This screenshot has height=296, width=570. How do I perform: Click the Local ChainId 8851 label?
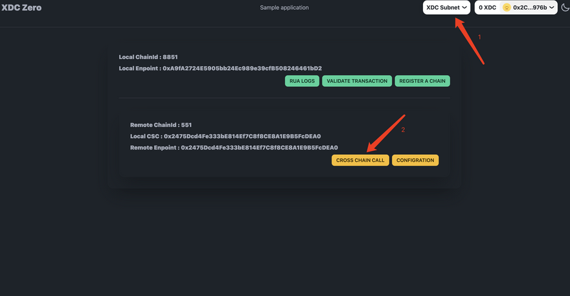pos(148,57)
